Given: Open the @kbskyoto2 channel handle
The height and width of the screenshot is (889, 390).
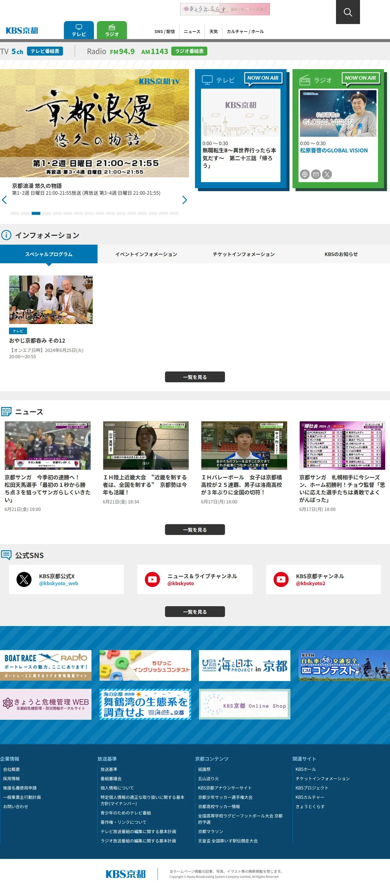Looking at the screenshot, I should pos(310,583).
